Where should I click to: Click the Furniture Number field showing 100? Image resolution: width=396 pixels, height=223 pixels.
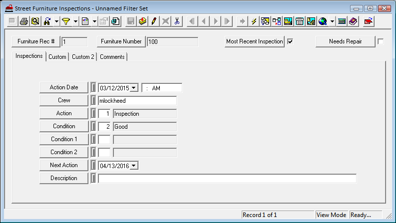tap(173, 42)
